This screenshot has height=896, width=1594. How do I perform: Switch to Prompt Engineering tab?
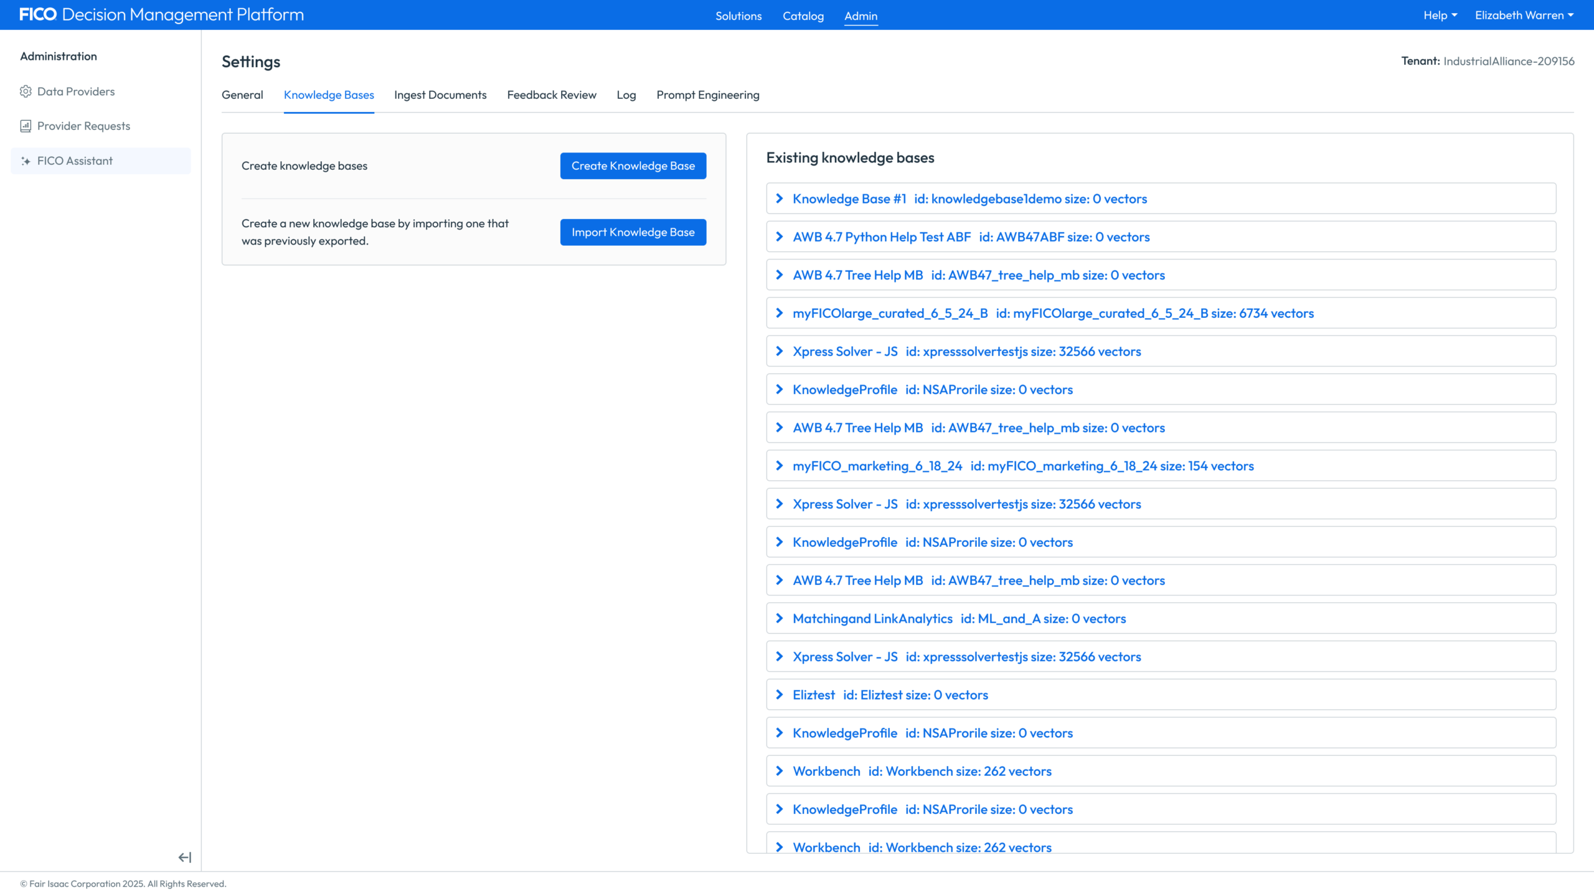click(x=707, y=95)
